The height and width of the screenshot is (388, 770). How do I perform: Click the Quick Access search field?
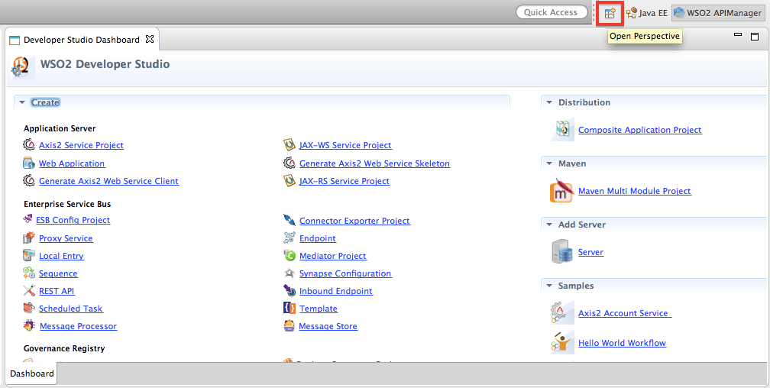551,12
